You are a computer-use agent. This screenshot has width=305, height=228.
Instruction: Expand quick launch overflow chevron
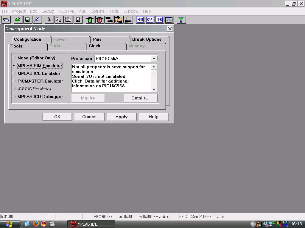63,223
